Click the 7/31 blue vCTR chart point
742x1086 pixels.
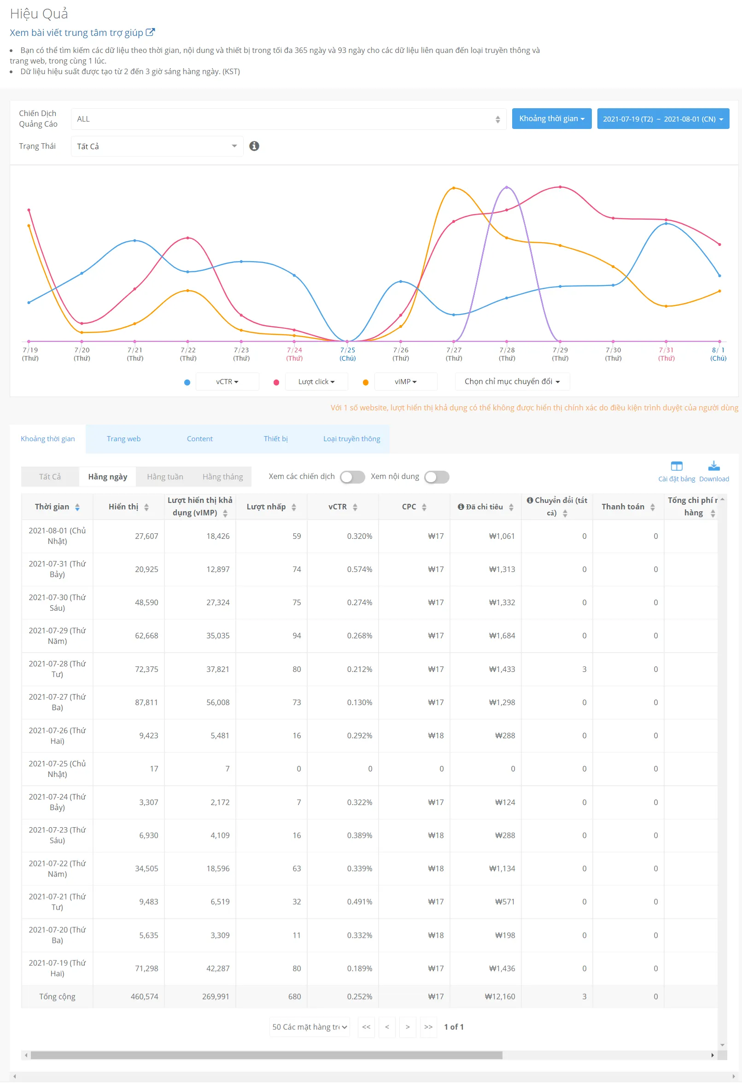666,224
